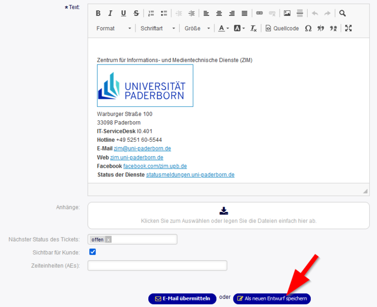Open the Schriftart font dropdown
The width and height of the screenshot is (377, 307).
(157, 28)
